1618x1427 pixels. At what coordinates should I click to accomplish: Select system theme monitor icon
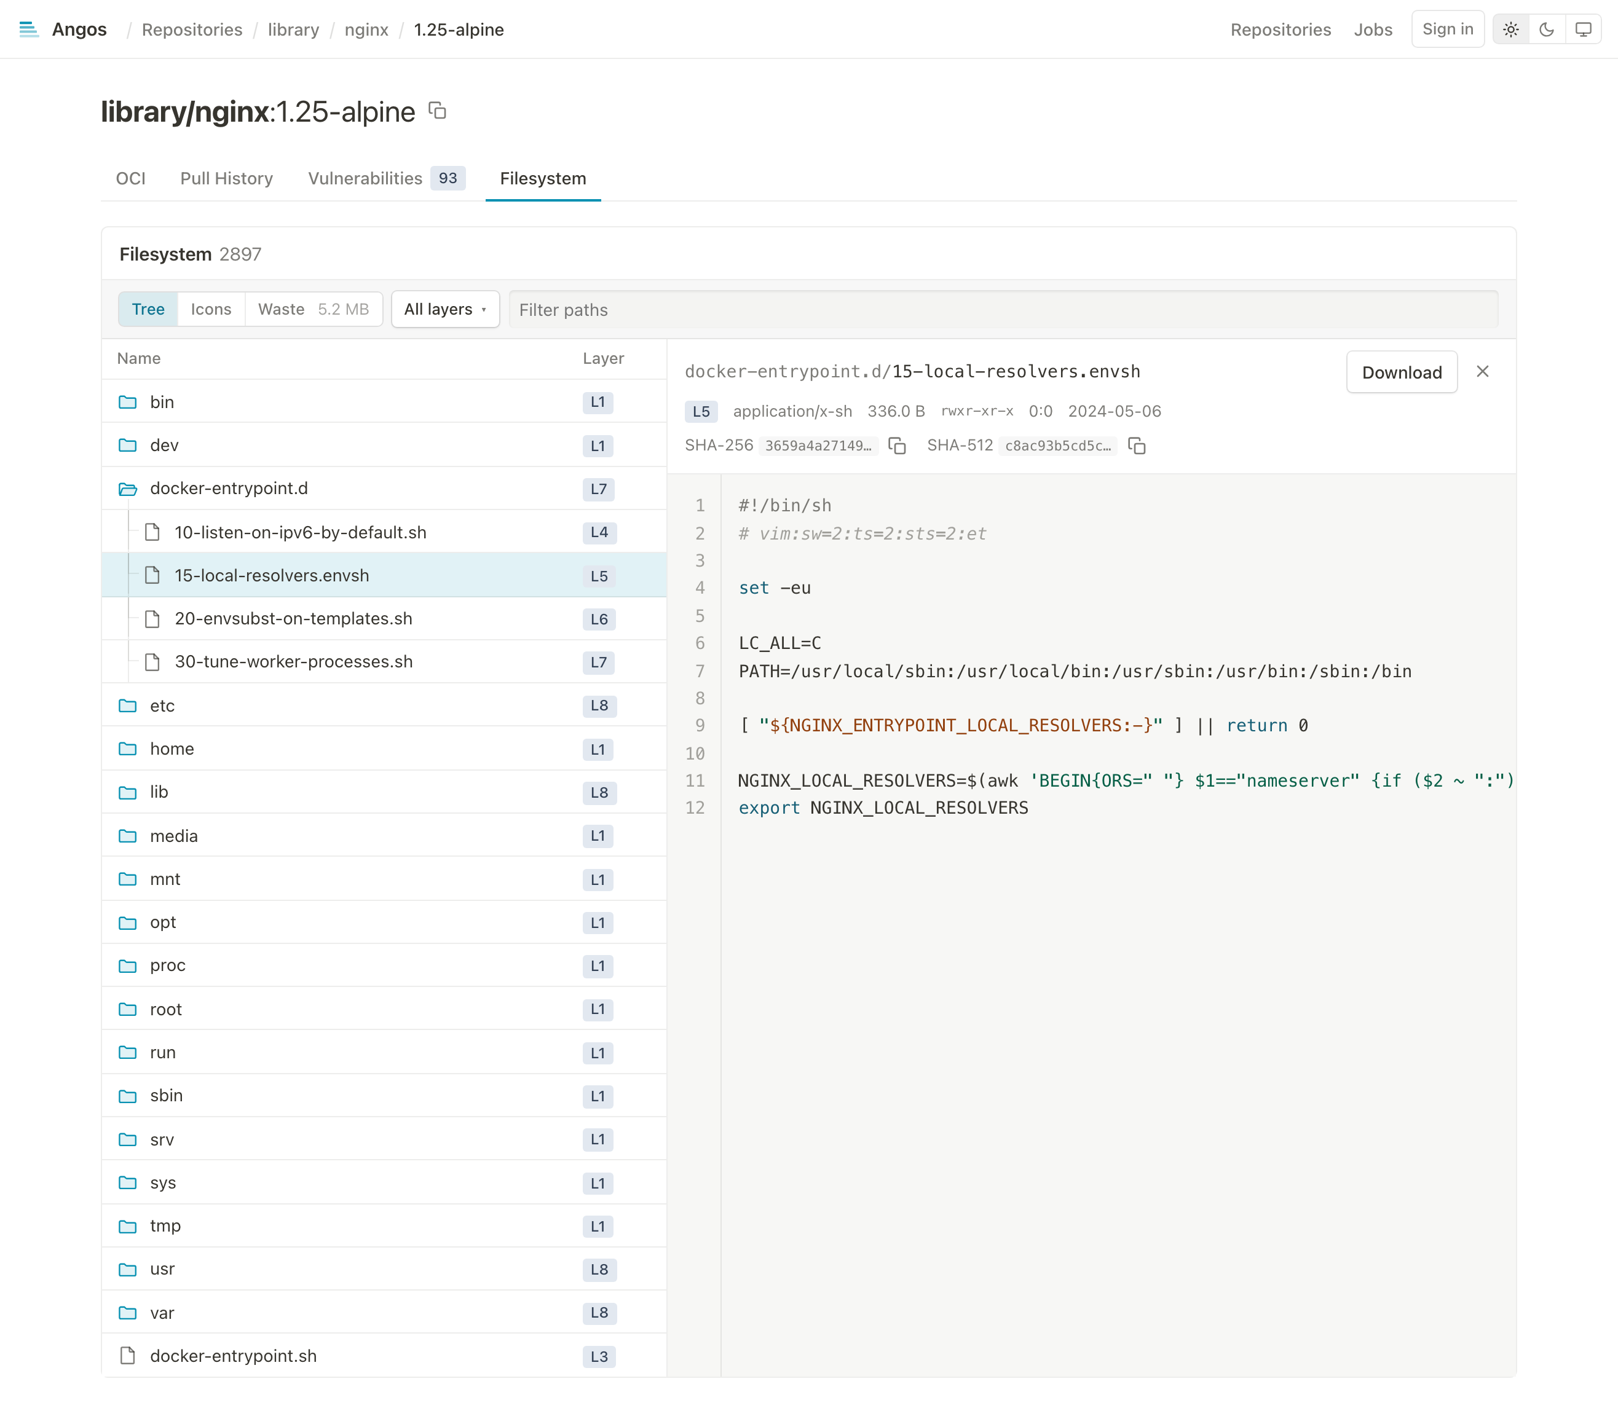point(1582,29)
